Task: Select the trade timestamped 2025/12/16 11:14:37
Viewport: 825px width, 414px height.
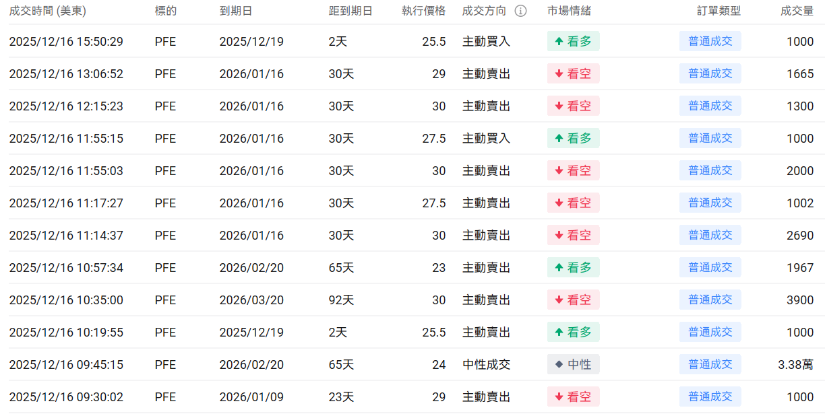Action: [66, 235]
